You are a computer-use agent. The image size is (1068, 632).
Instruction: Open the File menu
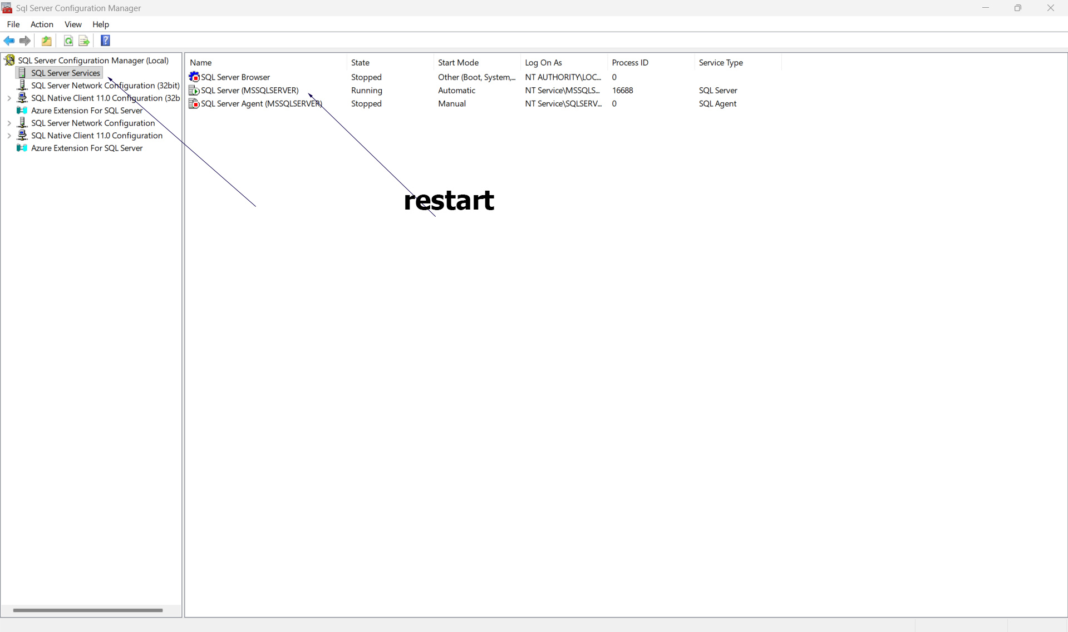coord(13,24)
